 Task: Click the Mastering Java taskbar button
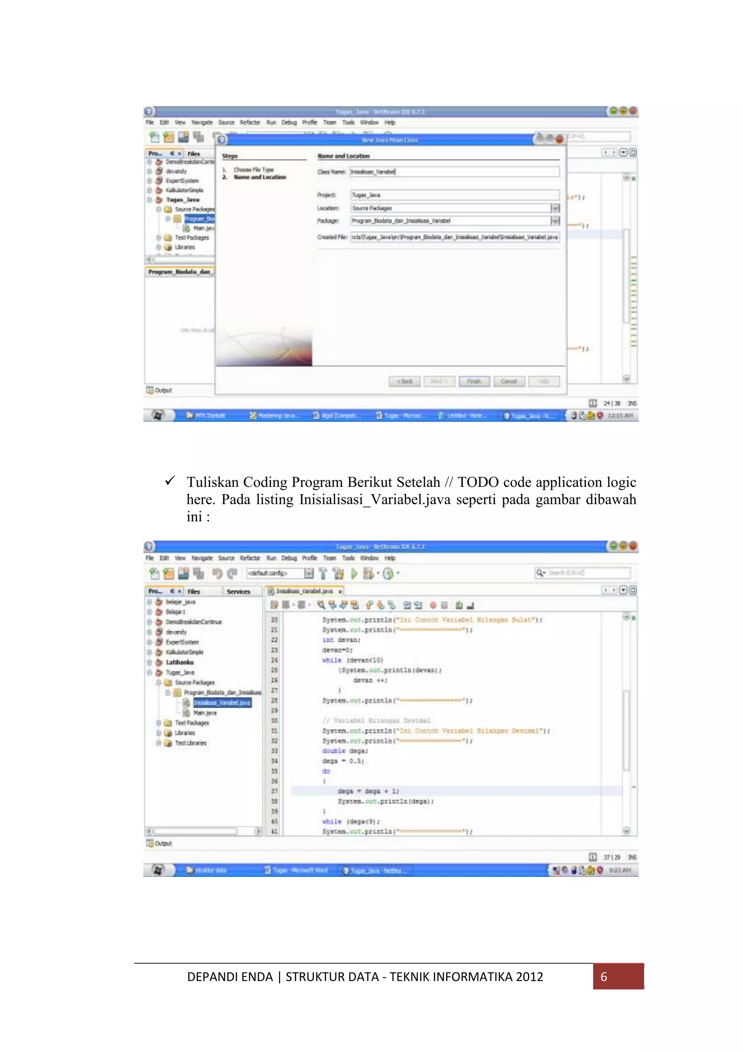(275, 416)
